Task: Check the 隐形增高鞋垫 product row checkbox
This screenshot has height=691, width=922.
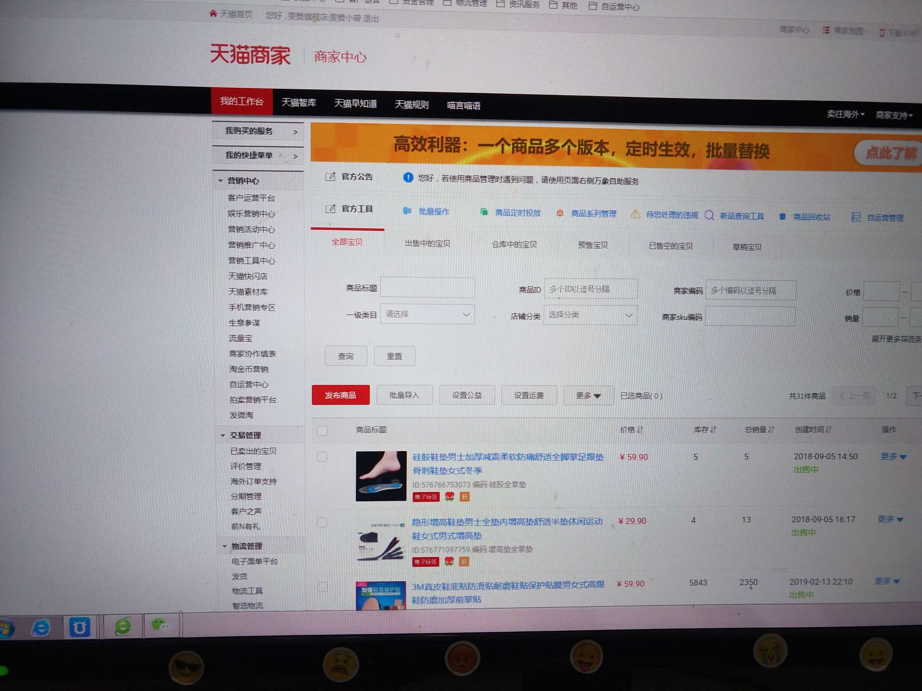Action: (x=322, y=522)
